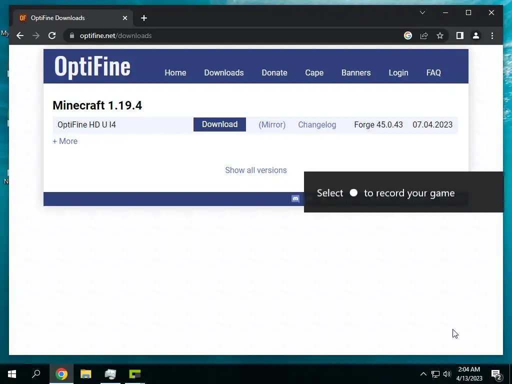Select the OptiFine Downloads tab

[73, 18]
